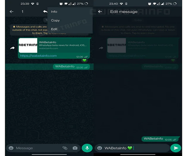Tap the paperclip attachment icon

[65, 148]
